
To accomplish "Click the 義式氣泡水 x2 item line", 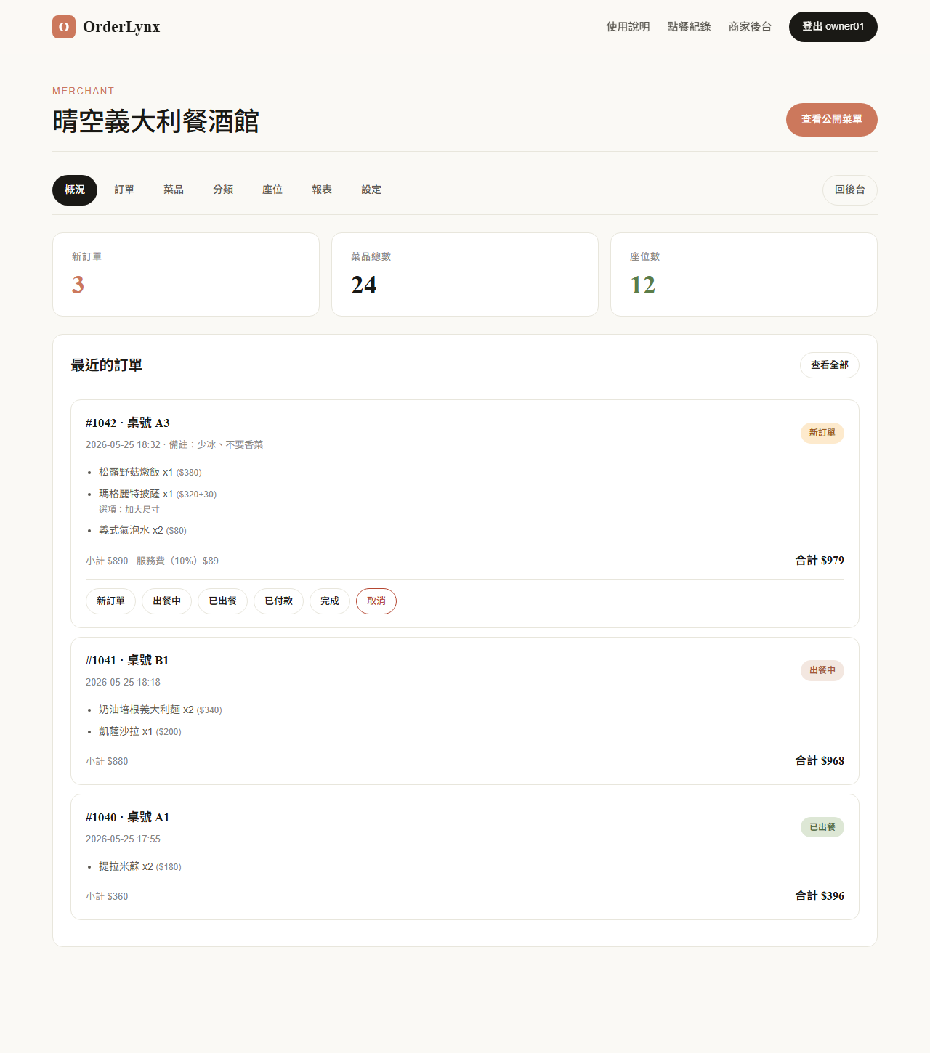I will [x=142, y=530].
